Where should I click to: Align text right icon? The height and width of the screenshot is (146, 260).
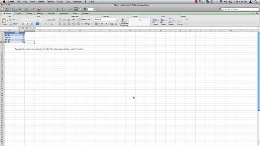coord(69,24)
